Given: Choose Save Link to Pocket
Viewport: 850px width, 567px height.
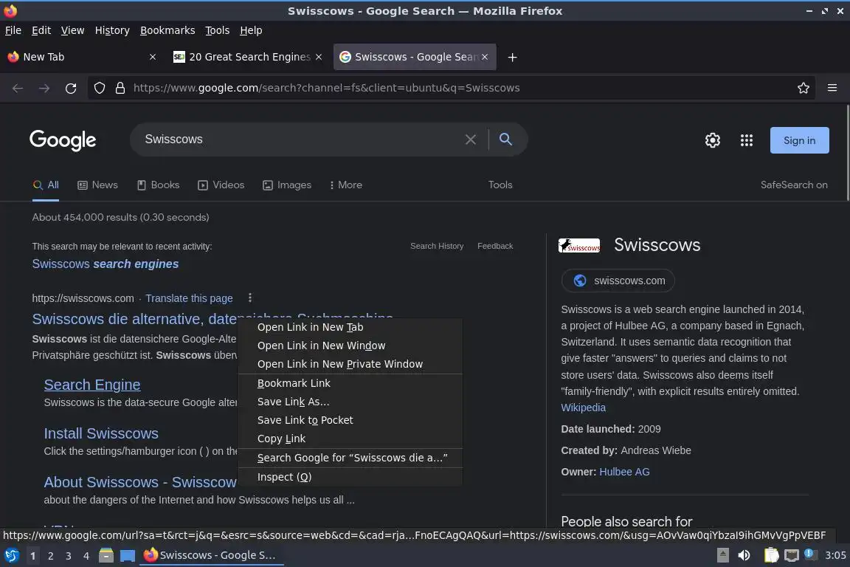Looking at the screenshot, I should coord(350,420).
